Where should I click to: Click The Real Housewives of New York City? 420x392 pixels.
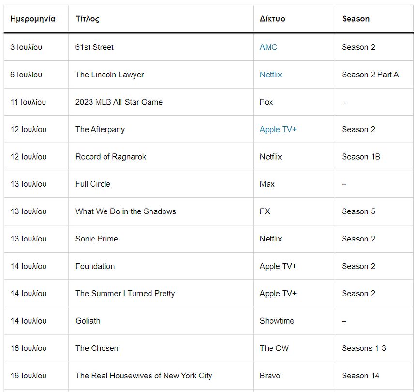[x=144, y=376]
